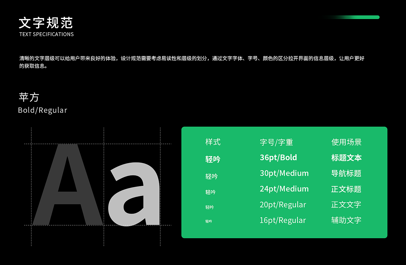The image size is (406, 265).
Task: Select the 字号/字重 column header
Action: pos(276,142)
